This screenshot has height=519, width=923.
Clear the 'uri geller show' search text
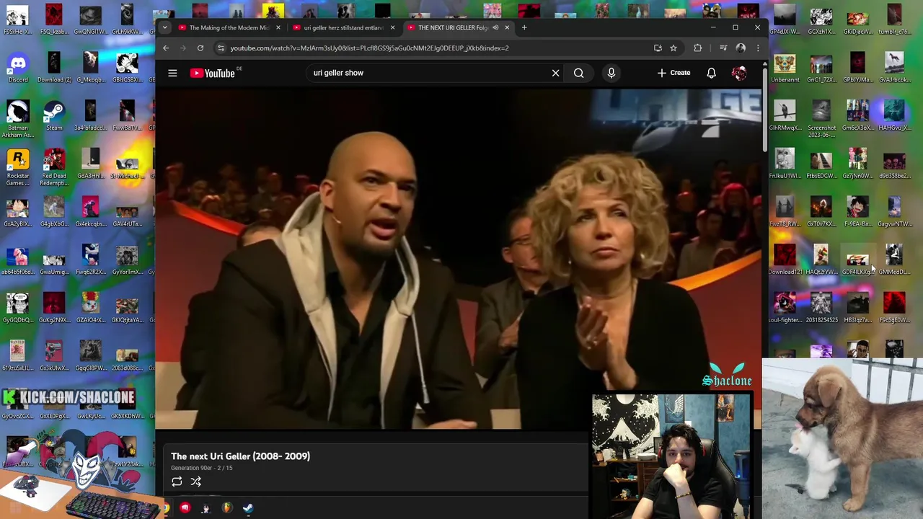pyautogui.click(x=555, y=73)
